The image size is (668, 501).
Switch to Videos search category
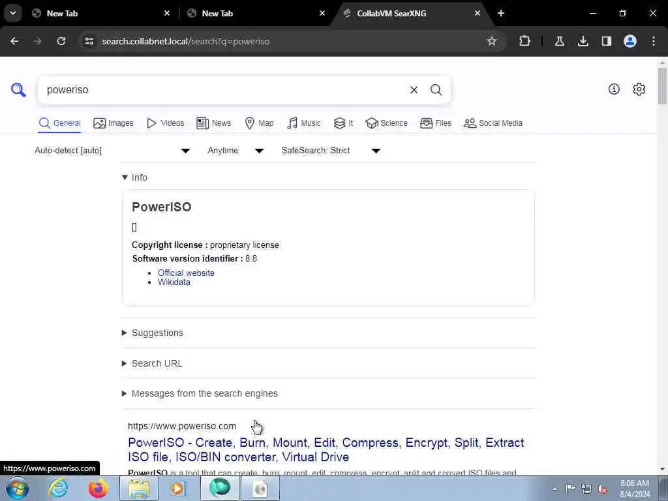pyautogui.click(x=165, y=123)
